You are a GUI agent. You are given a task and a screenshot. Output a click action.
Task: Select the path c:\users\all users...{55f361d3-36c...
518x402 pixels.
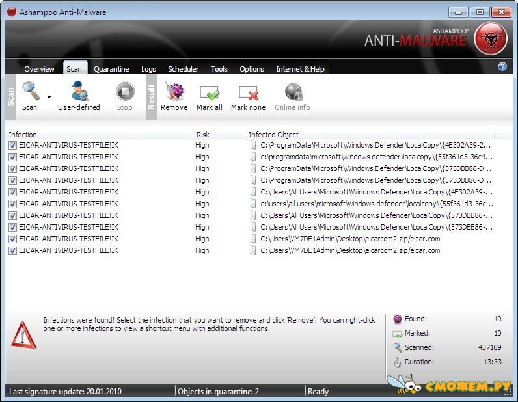click(x=377, y=204)
